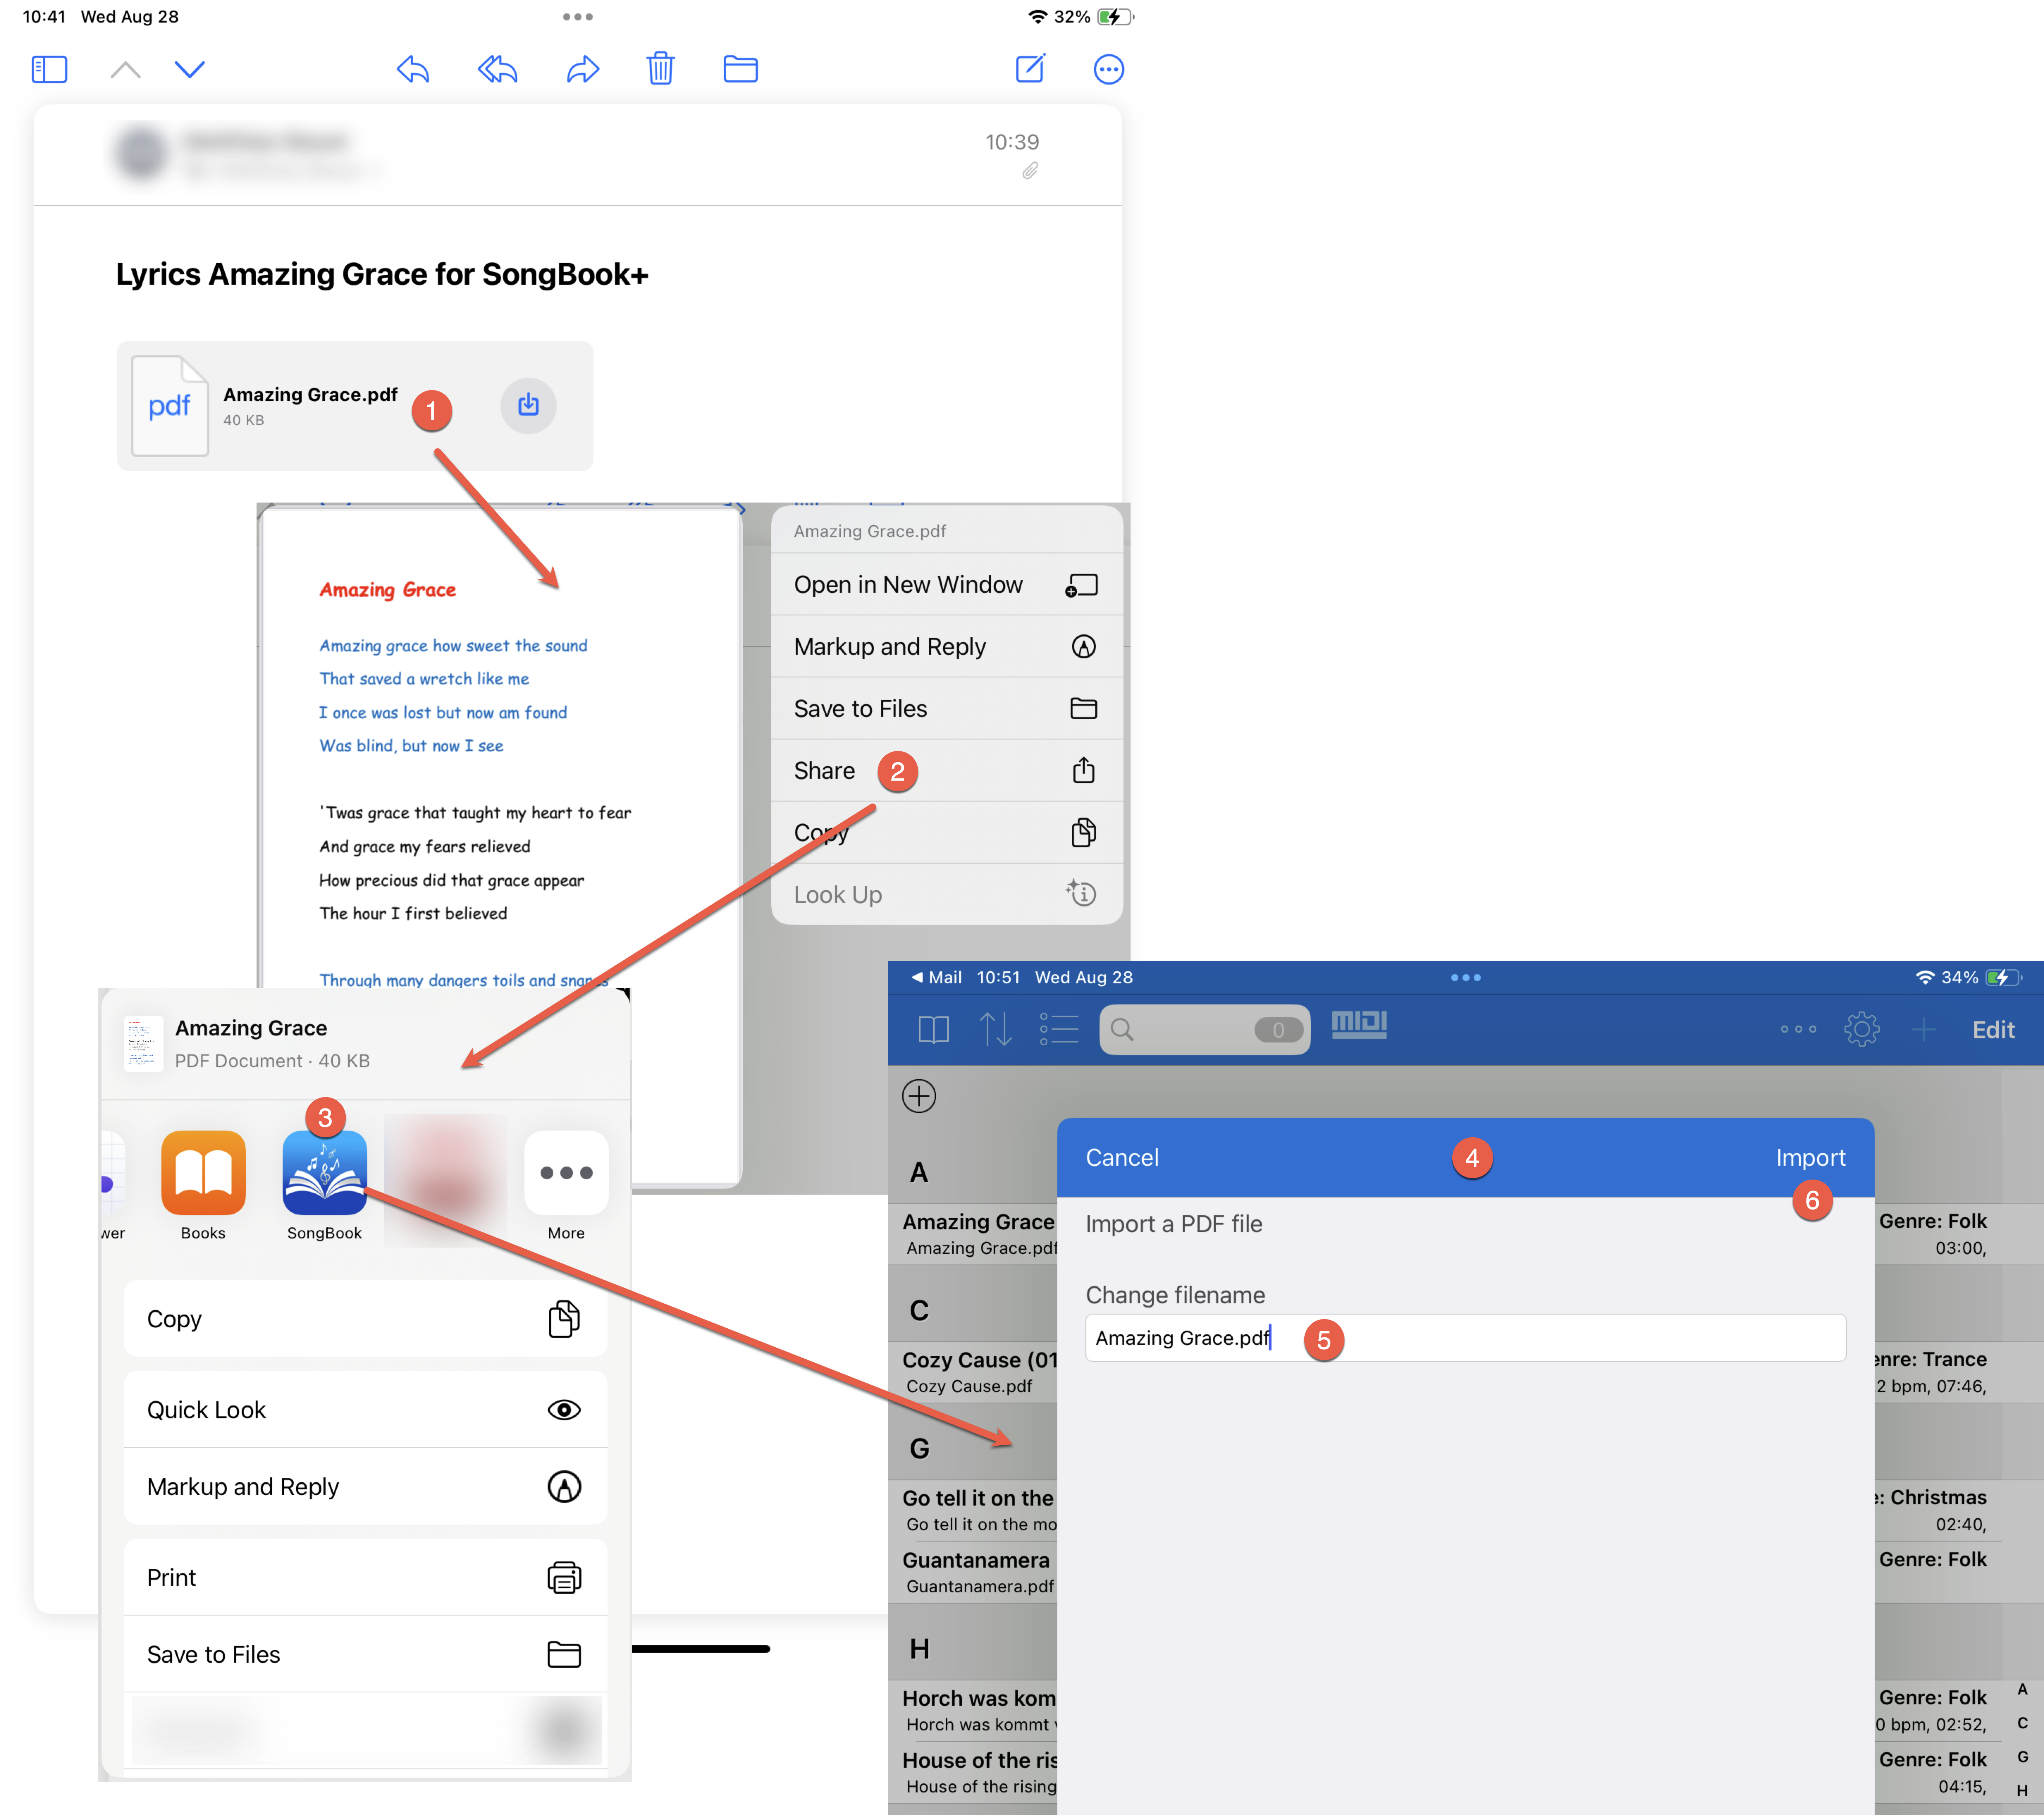Image resolution: width=2044 pixels, height=1815 pixels.
Task: Open the Move to folder icon
Action: pos(740,69)
